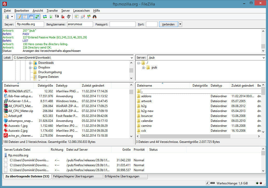Screen dimensions: 268x188
Task: Select the Druckumgebung folder in local tree
Action: click(x=50, y=72)
